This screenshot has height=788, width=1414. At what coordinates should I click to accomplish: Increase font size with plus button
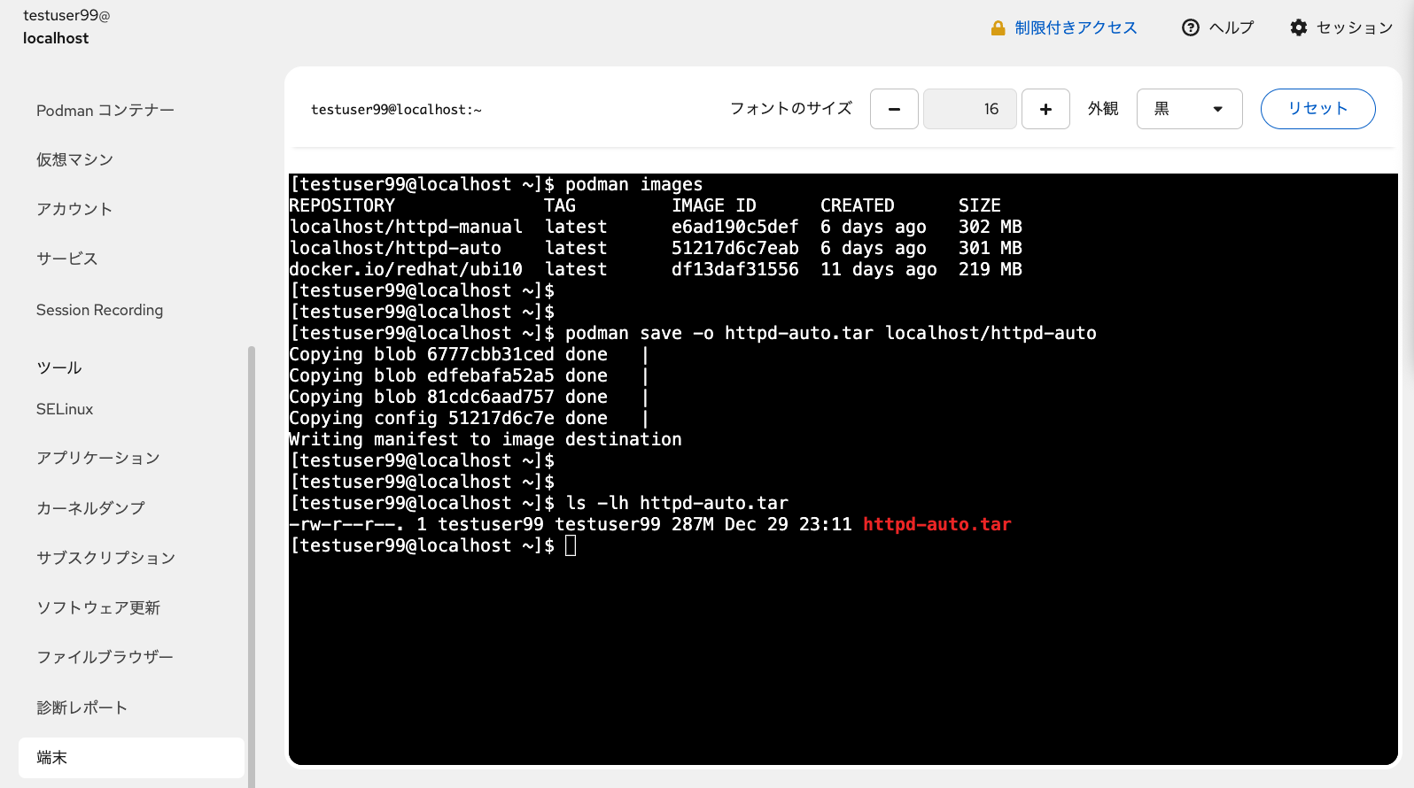pyautogui.click(x=1045, y=109)
